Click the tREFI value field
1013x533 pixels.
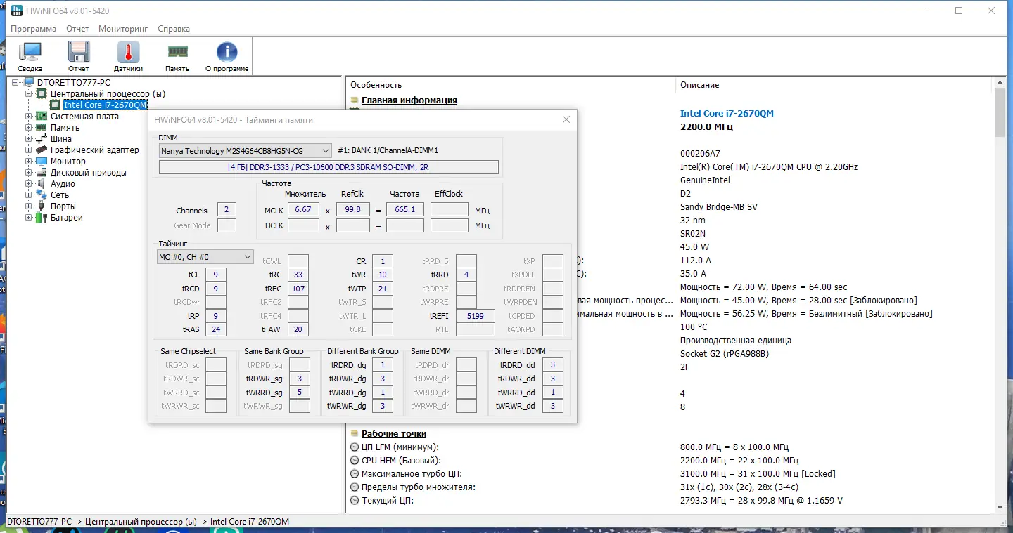coord(475,316)
